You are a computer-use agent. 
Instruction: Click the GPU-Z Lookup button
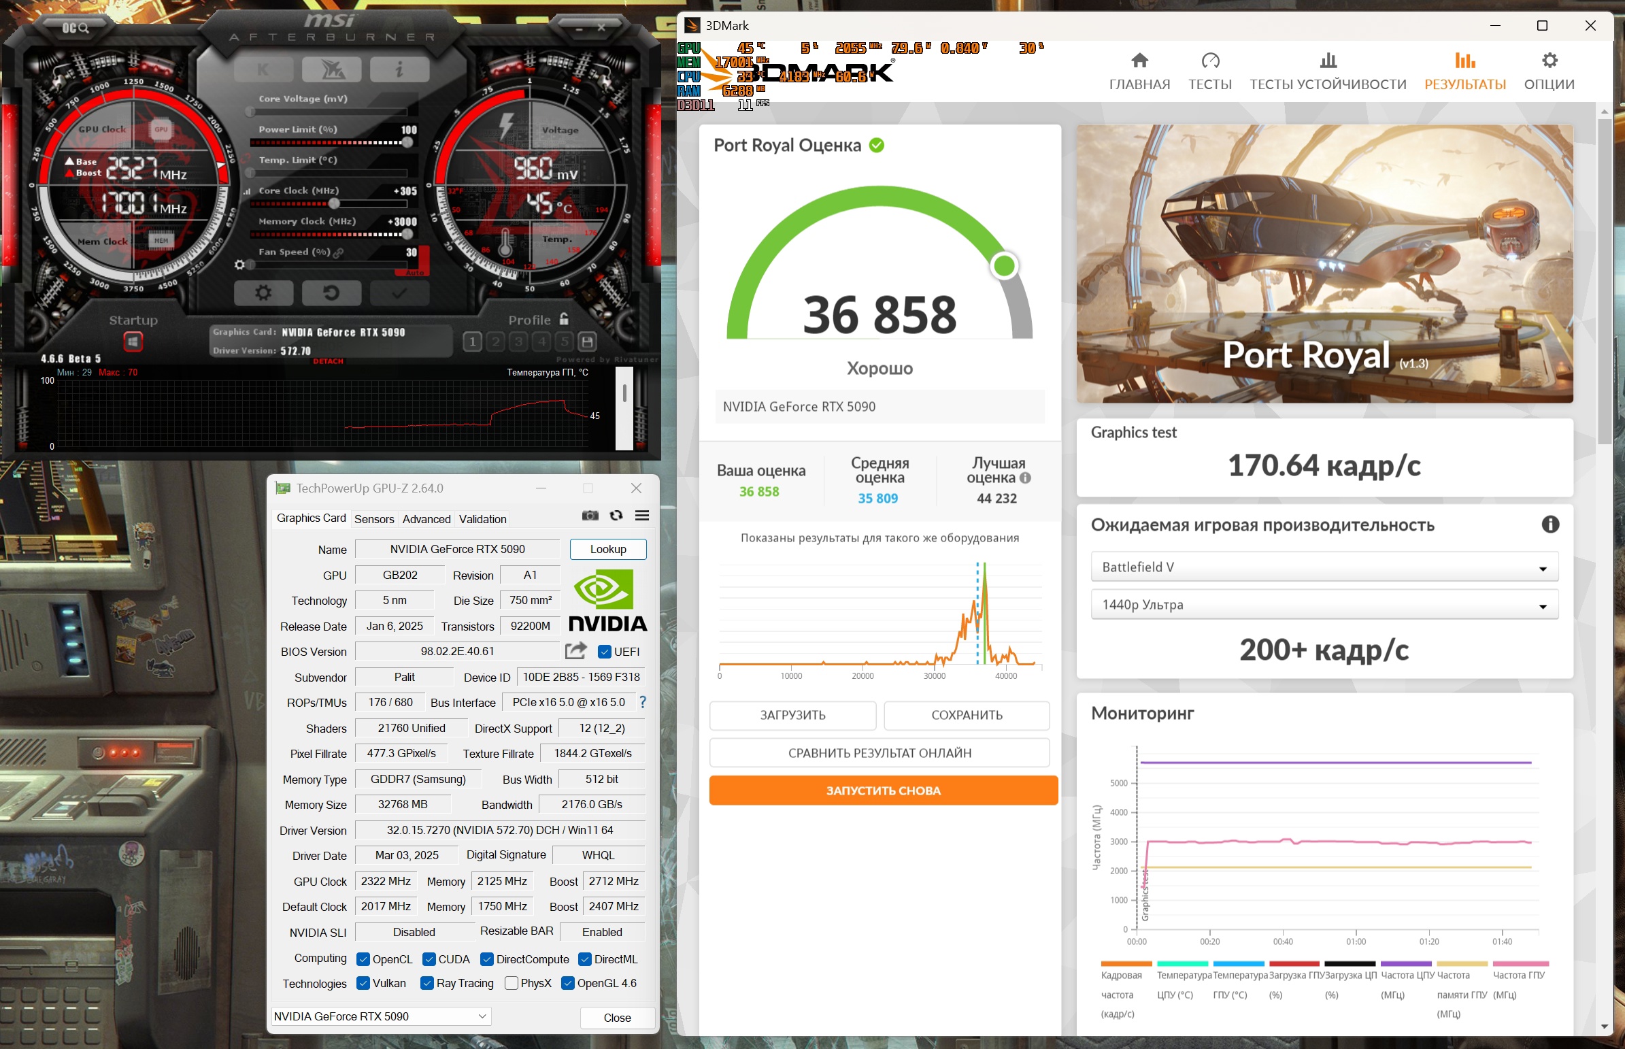pos(607,549)
